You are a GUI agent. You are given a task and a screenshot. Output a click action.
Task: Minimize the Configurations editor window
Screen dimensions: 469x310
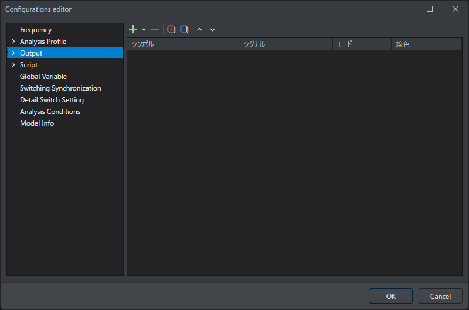(404, 9)
